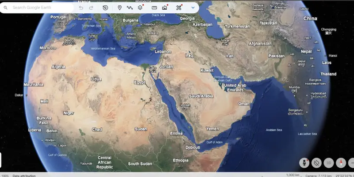Click the United Arab Emirates label
The image size is (354, 177).
click(235, 88)
